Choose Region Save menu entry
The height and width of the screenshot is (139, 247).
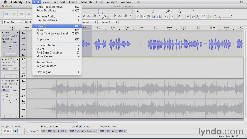(x=57, y=62)
